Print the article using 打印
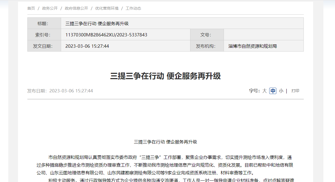This screenshot has width=335, height=182. pos(295,91)
